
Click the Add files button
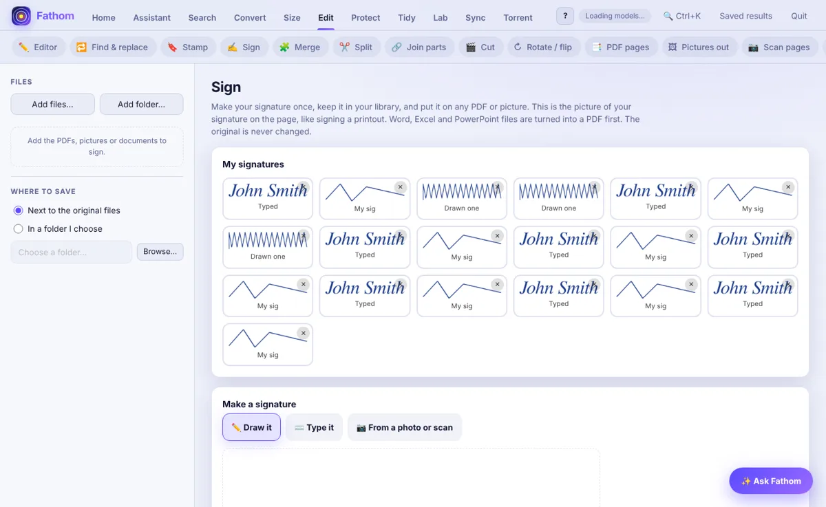point(53,105)
